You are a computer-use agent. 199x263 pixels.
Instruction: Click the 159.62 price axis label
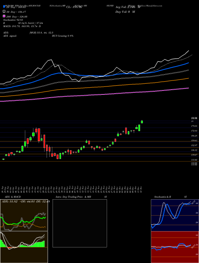click(194, 140)
